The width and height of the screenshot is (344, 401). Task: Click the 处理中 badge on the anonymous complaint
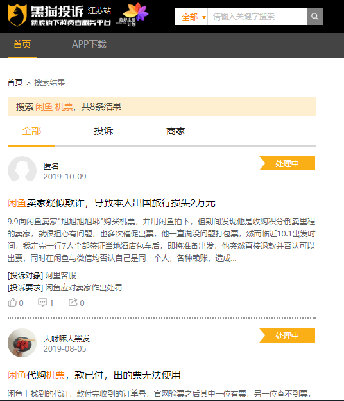coord(288,163)
